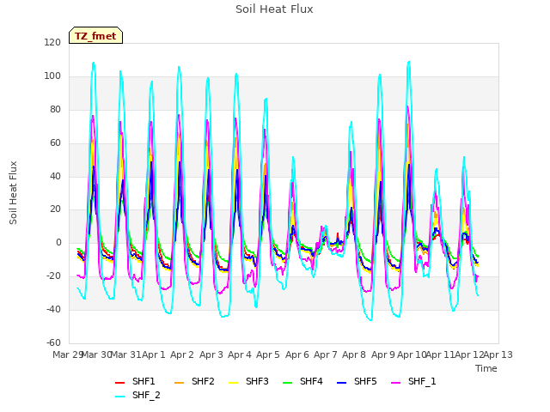Click the Apr 8 x-axis tick label

(354, 354)
